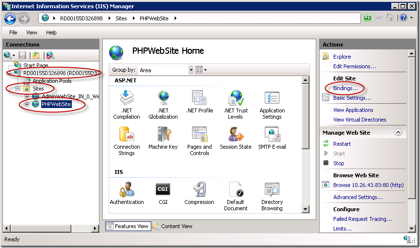Screen dimensions: 420x248
Task: Click the green refresh page icon
Action: pyautogui.click(x=368, y=18)
